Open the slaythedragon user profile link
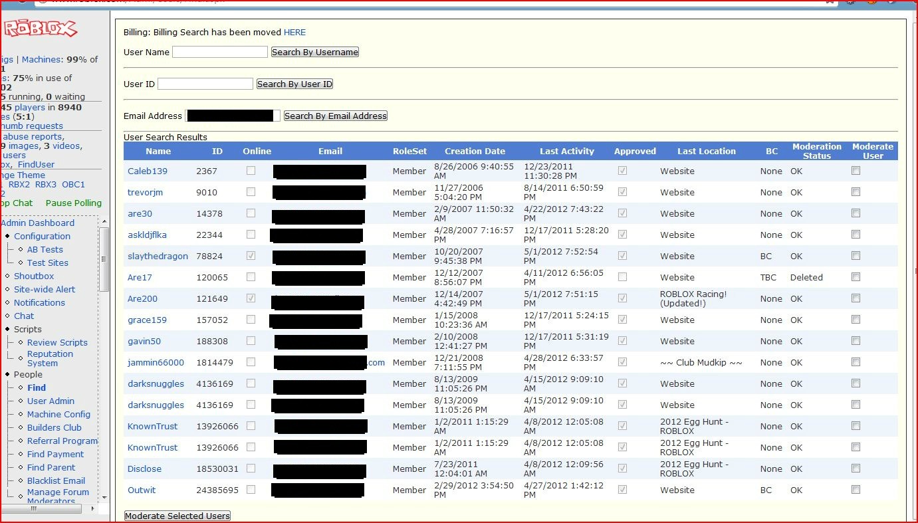The width and height of the screenshot is (918, 523). point(158,256)
